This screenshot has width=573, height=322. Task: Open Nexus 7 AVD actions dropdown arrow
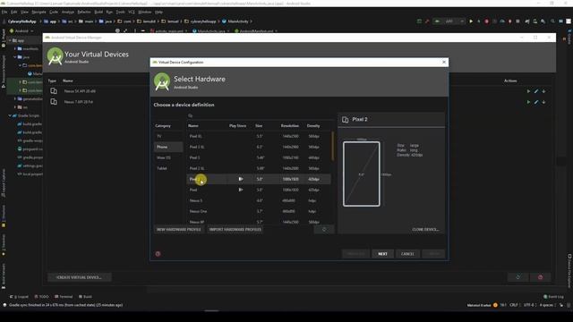click(543, 102)
